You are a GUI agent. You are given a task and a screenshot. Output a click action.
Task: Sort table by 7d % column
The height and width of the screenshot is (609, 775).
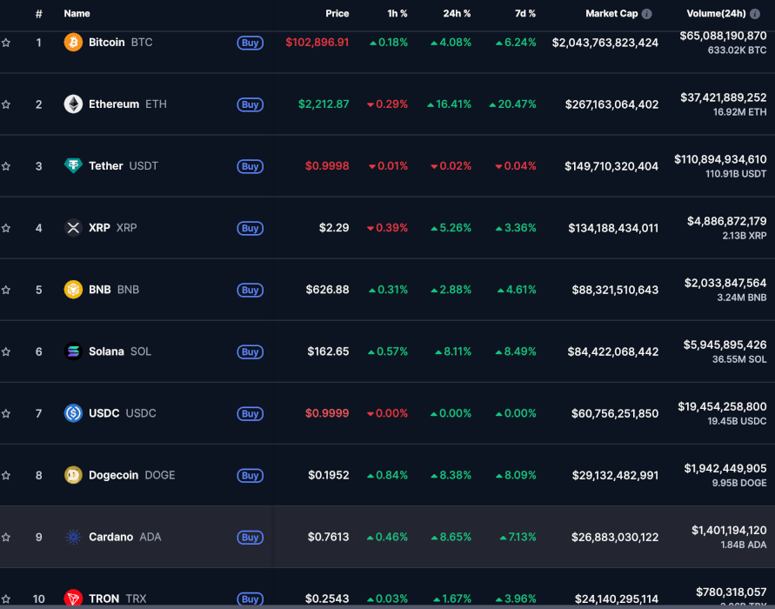[524, 13]
